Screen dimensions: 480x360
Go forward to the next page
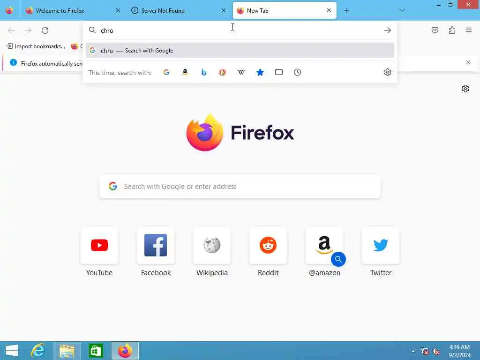tap(28, 30)
